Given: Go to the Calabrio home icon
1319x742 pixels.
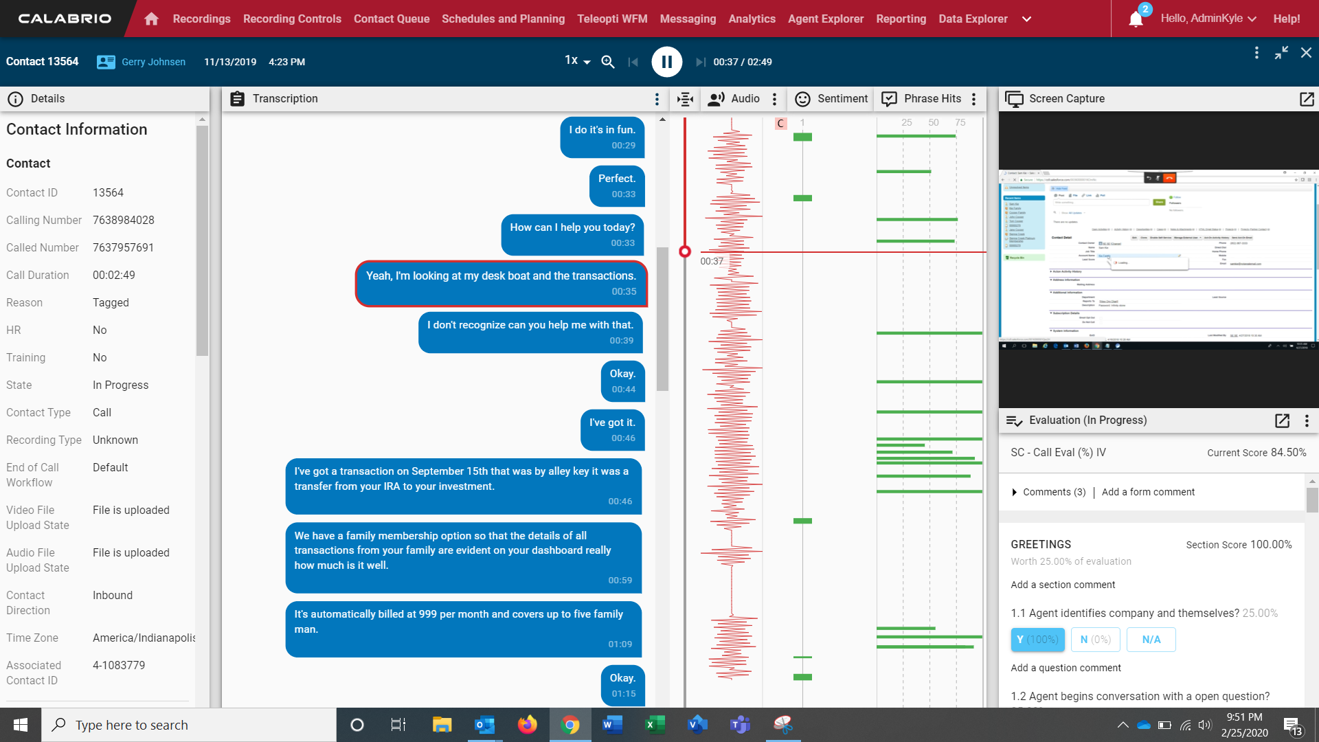Looking at the screenshot, I should 151,19.
